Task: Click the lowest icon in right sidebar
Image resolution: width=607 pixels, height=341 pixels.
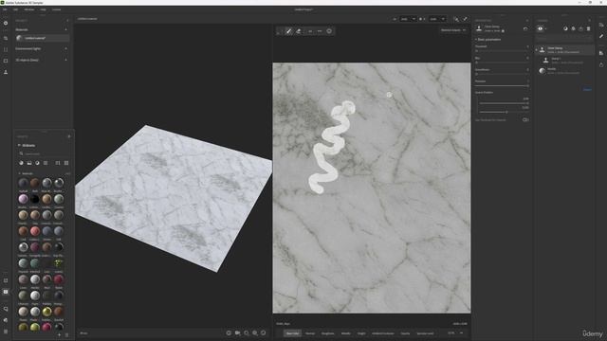Action: pos(601,64)
